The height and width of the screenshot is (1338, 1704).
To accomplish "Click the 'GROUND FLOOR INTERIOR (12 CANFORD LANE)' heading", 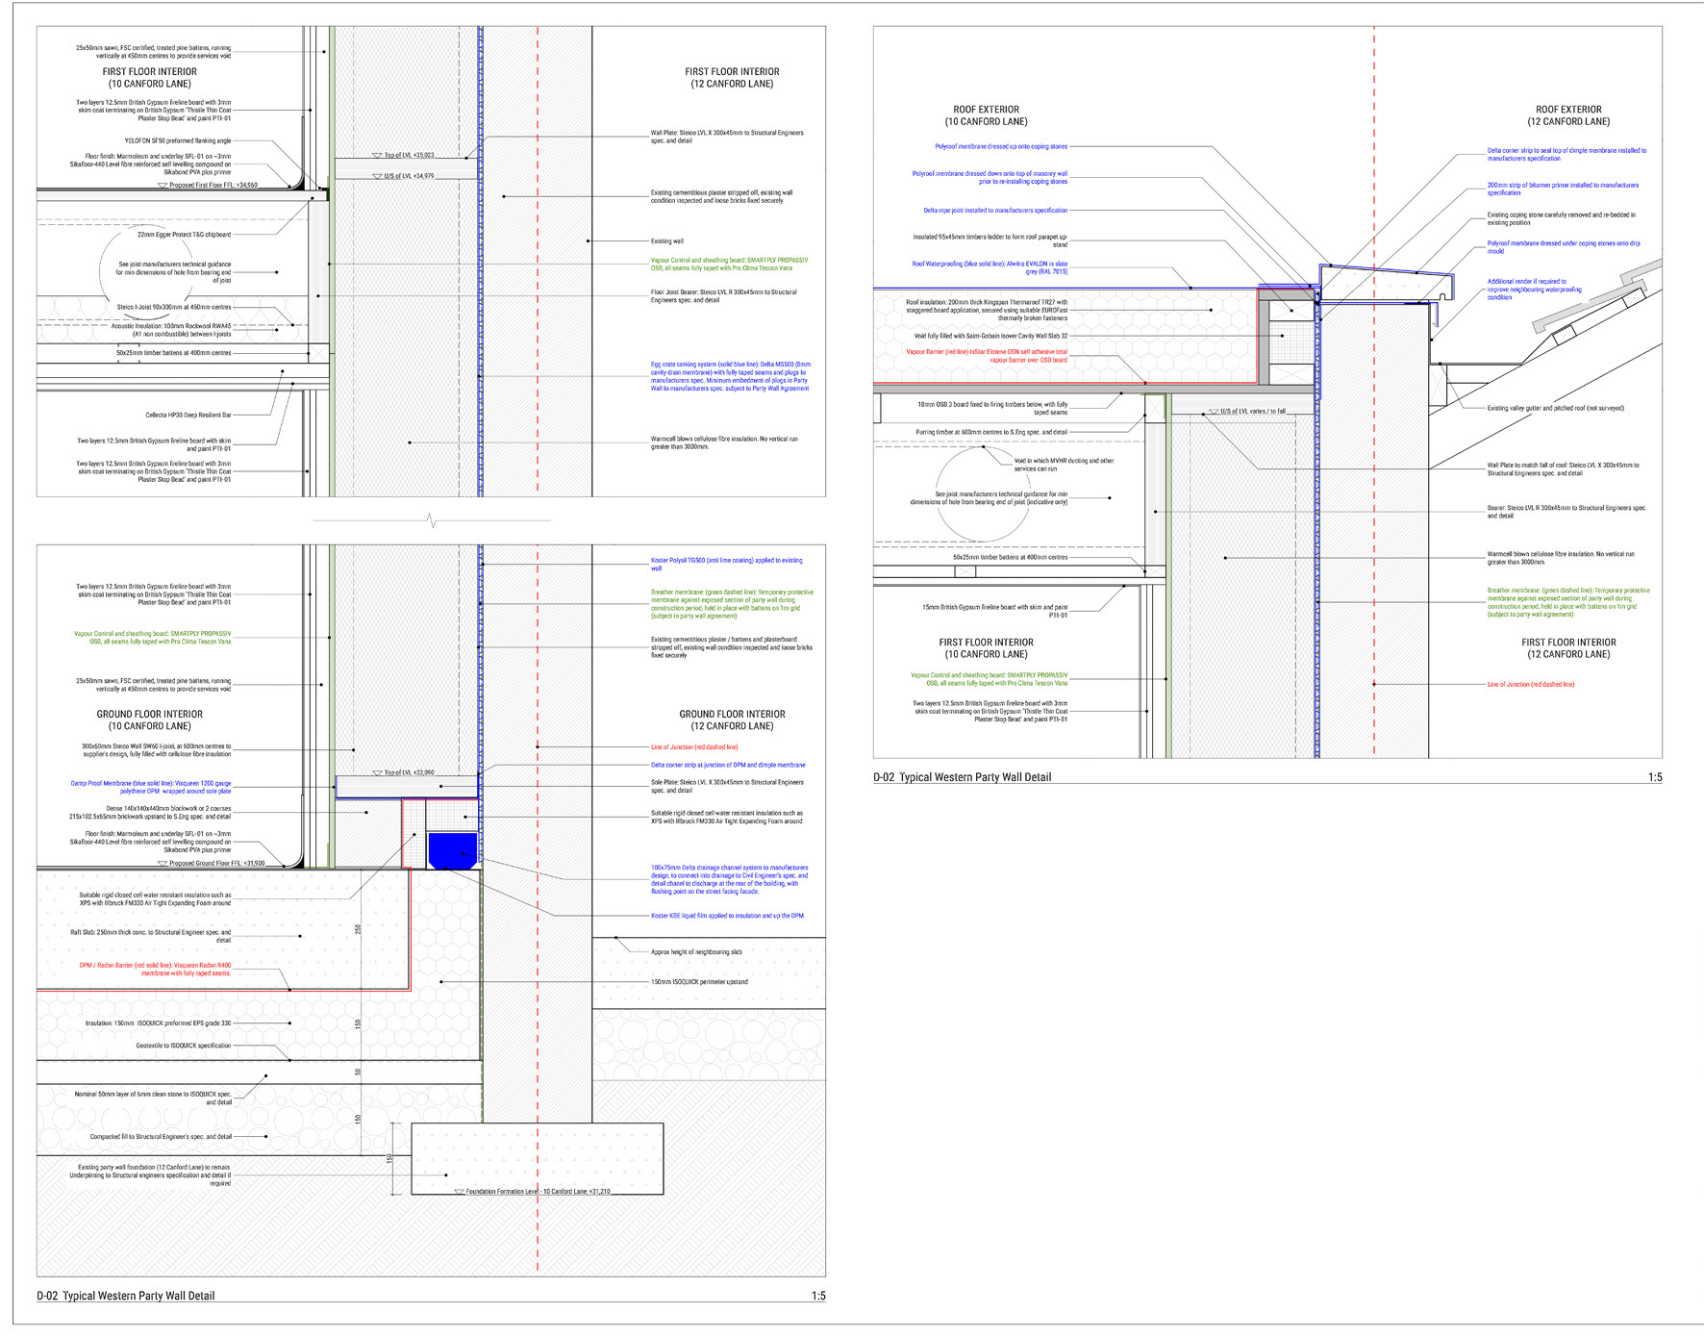I will (x=732, y=719).
